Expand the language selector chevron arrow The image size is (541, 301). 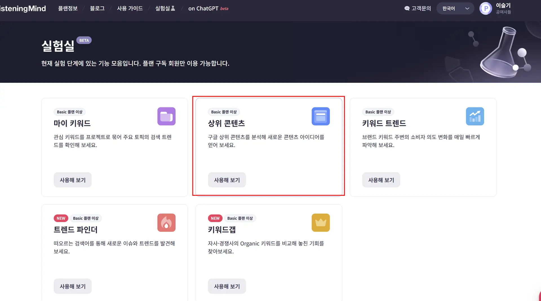click(467, 8)
